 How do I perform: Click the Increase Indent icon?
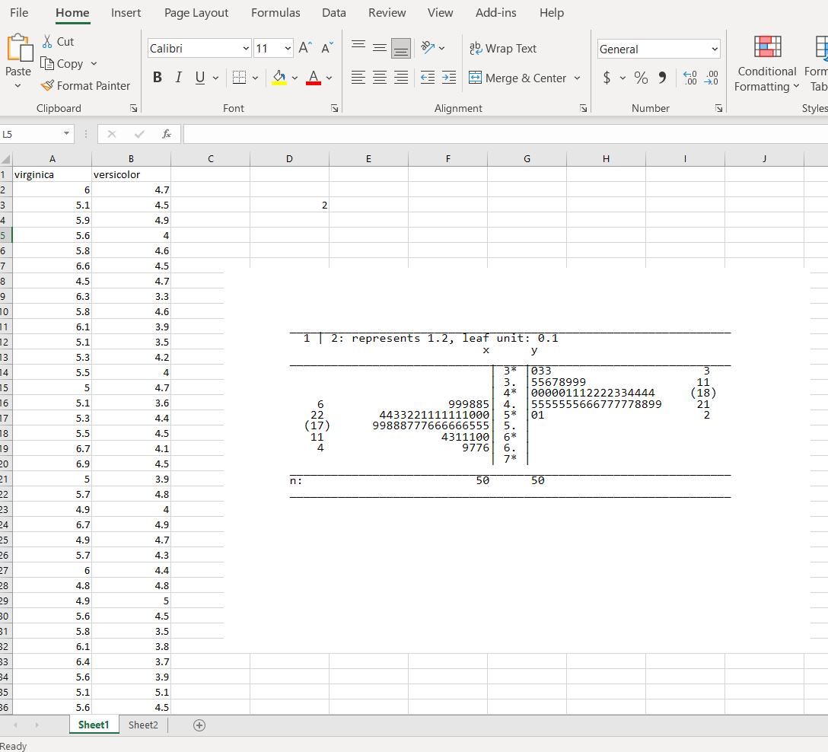point(449,78)
